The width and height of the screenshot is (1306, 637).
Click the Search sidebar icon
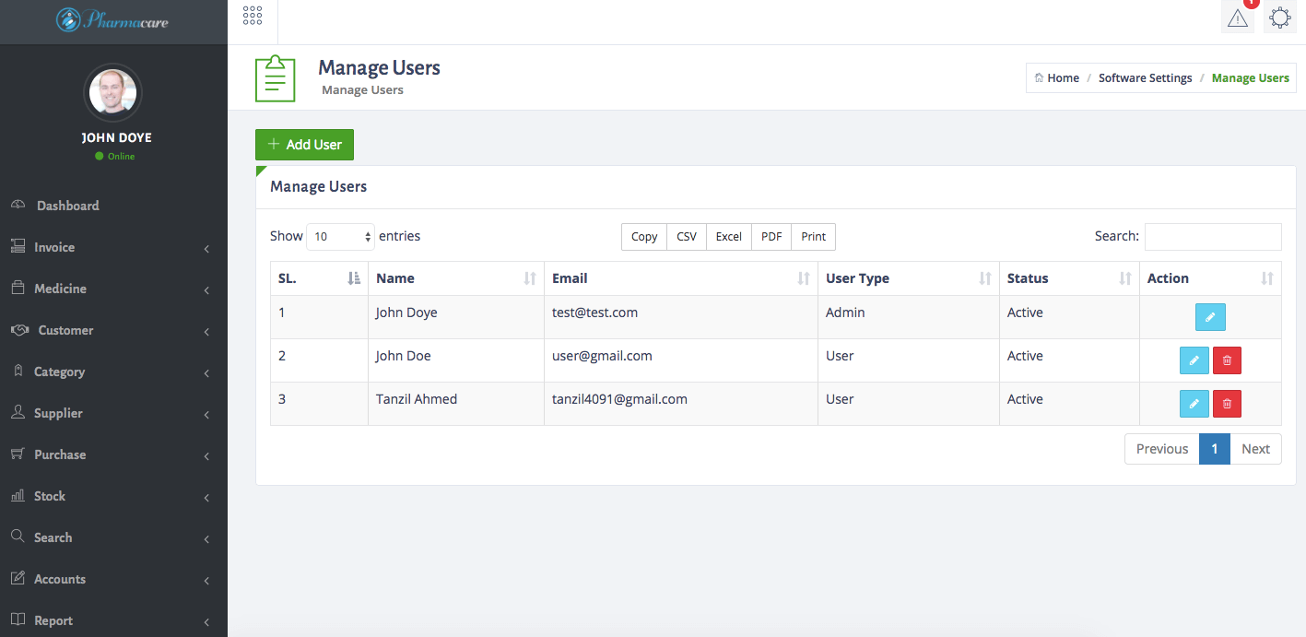coord(19,537)
